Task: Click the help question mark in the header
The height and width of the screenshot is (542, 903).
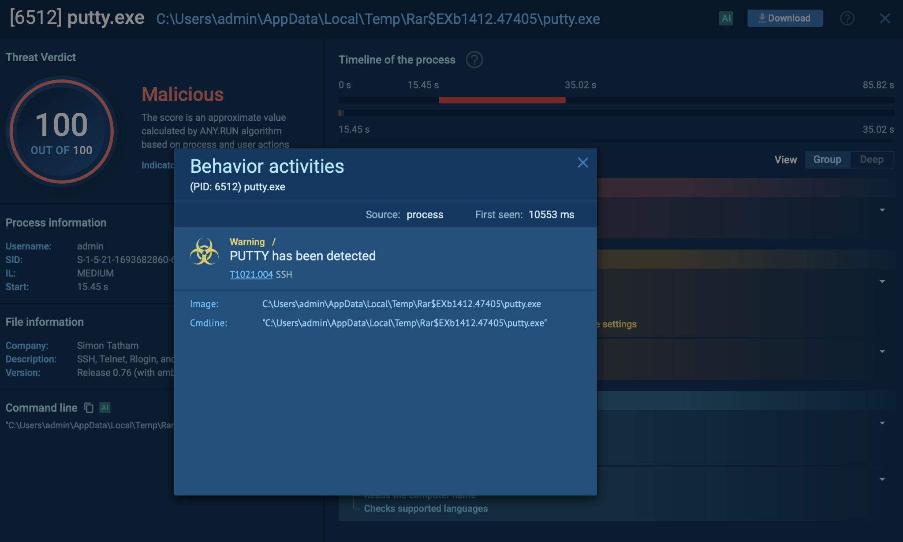Action: pyautogui.click(x=847, y=18)
